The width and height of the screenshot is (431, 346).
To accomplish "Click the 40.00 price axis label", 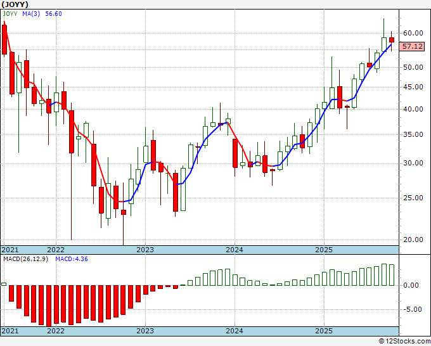I will click(x=413, y=109).
